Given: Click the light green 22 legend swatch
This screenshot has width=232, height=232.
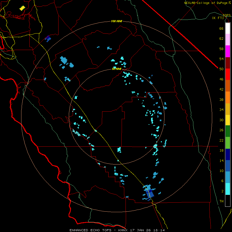Looking at the screenshot, I should coord(228,143).
